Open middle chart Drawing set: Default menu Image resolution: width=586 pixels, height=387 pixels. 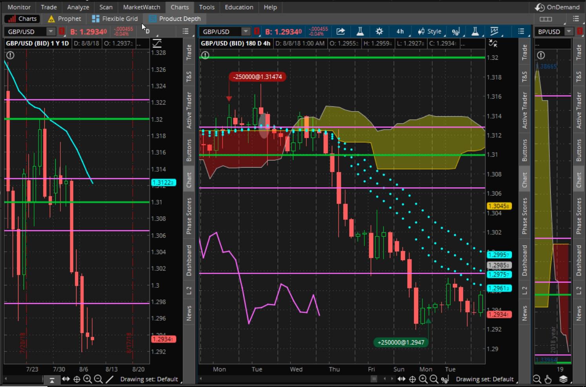click(486, 379)
